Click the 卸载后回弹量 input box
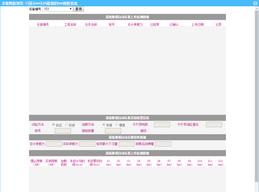This screenshot has height=192, width=259. point(163,144)
